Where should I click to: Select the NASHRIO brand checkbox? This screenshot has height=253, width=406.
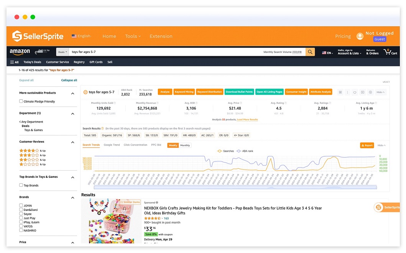click(x=21, y=230)
